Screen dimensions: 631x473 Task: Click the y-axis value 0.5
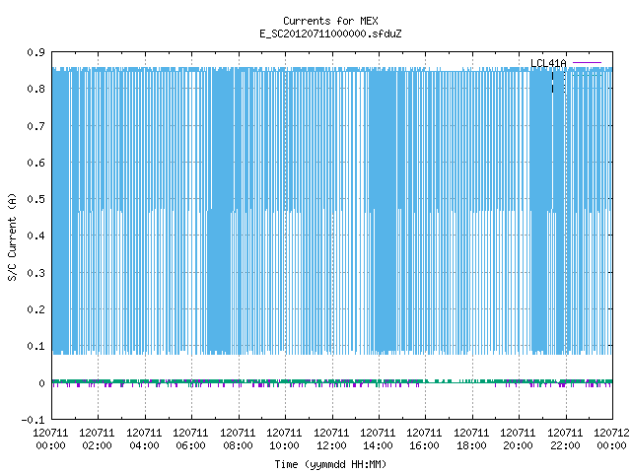click(36, 199)
